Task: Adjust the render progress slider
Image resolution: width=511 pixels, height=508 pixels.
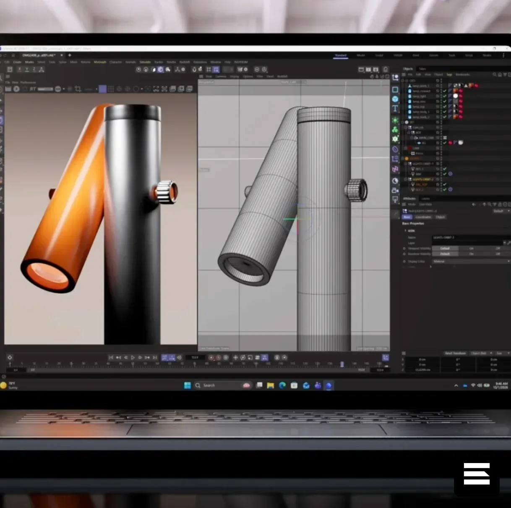Action: pos(46,89)
